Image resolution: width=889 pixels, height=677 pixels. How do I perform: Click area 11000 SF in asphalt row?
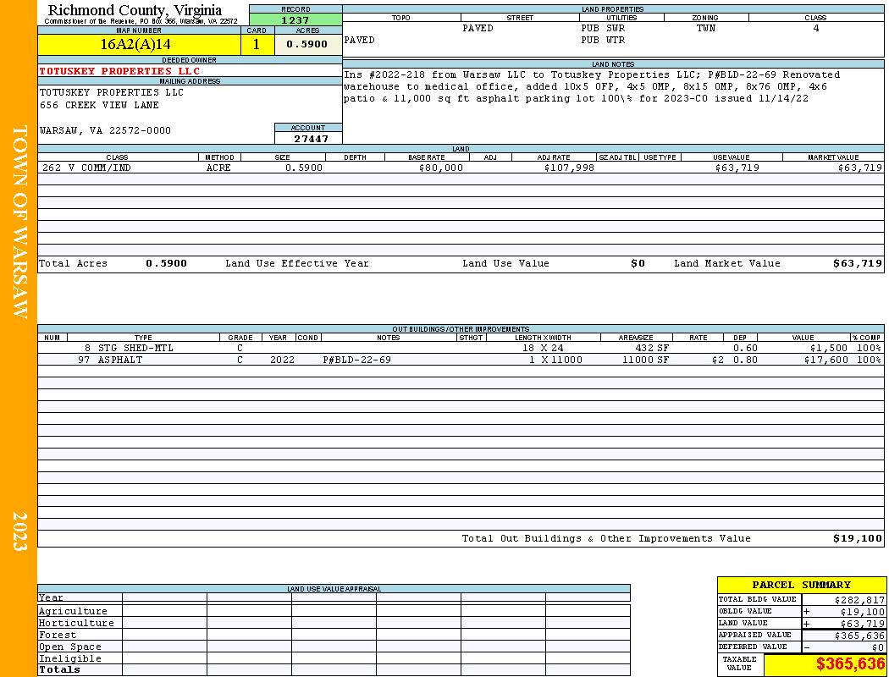coord(645,360)
